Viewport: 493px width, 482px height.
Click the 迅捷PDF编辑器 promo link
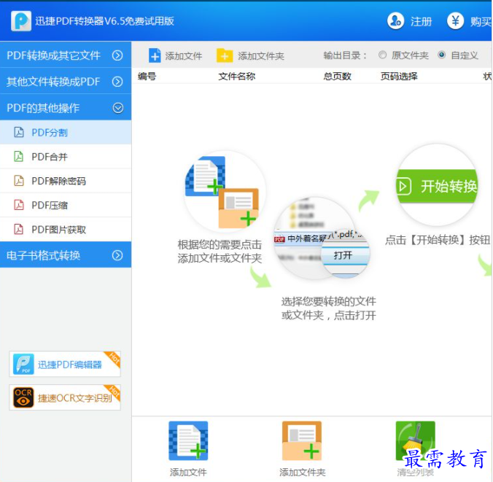tap(65, 364)
